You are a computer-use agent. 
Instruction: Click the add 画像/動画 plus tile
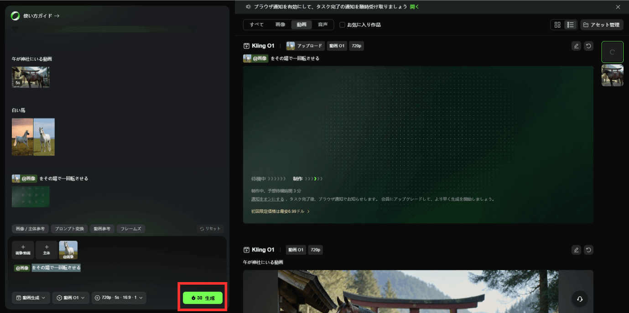[x=23, y=250]
